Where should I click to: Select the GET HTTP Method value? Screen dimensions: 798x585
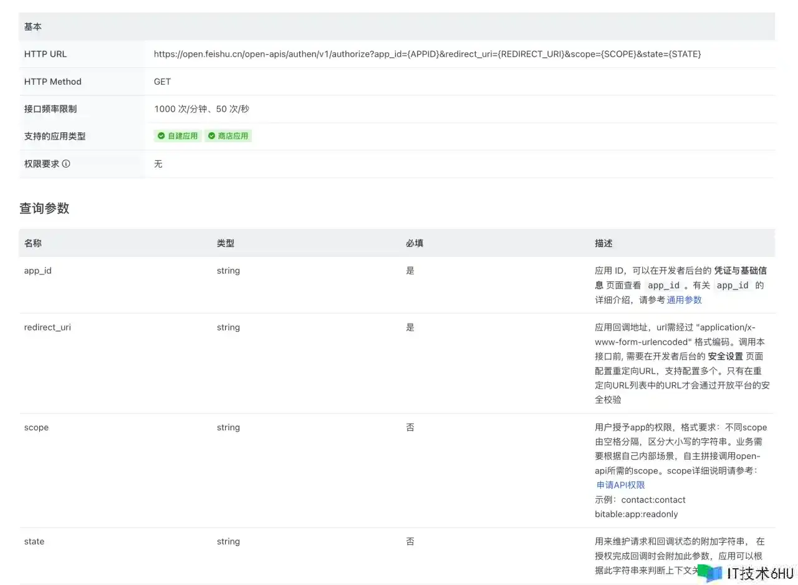point(162,82)
